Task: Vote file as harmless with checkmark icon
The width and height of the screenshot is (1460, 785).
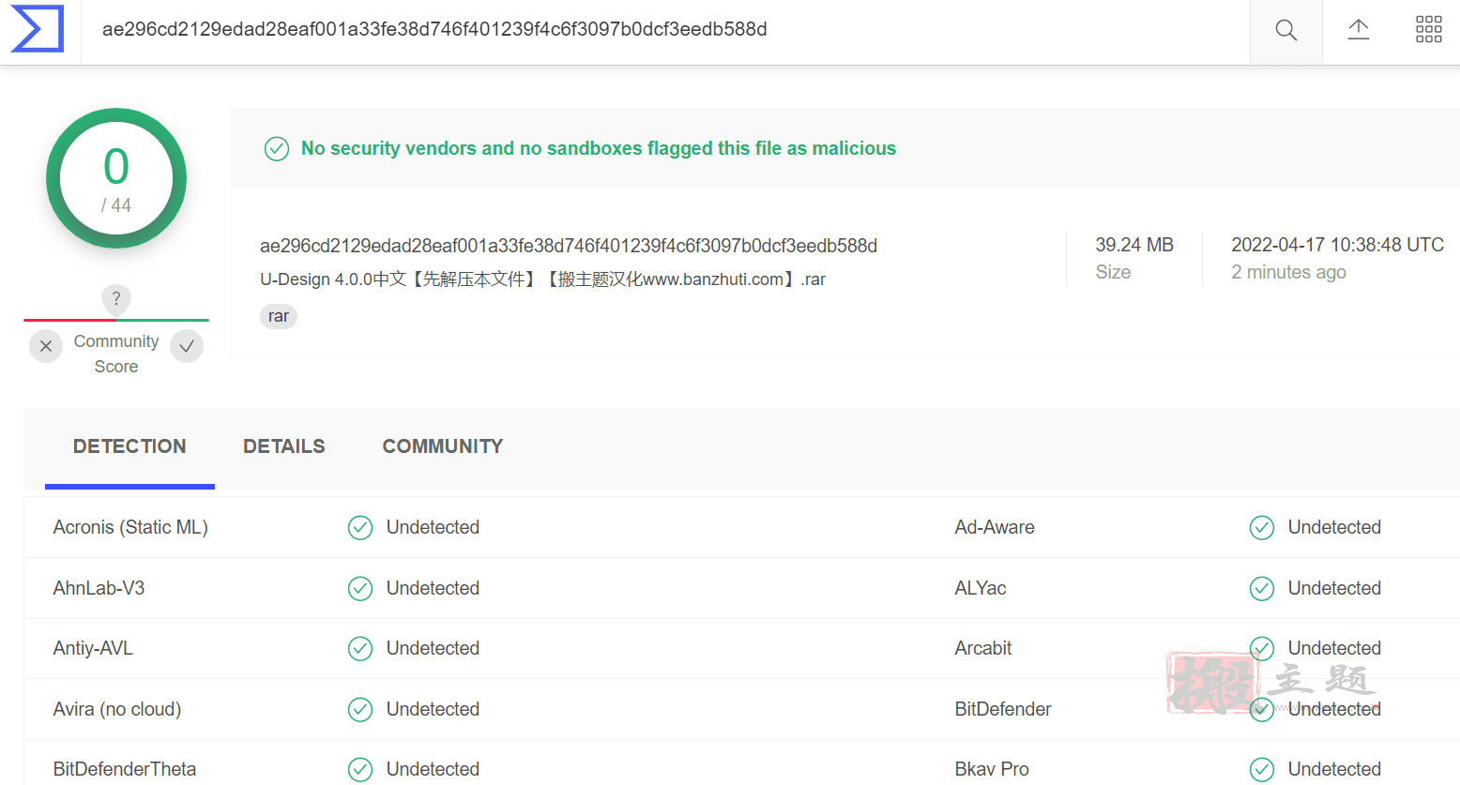Action: pyautogui.click(x=187, y=346)
